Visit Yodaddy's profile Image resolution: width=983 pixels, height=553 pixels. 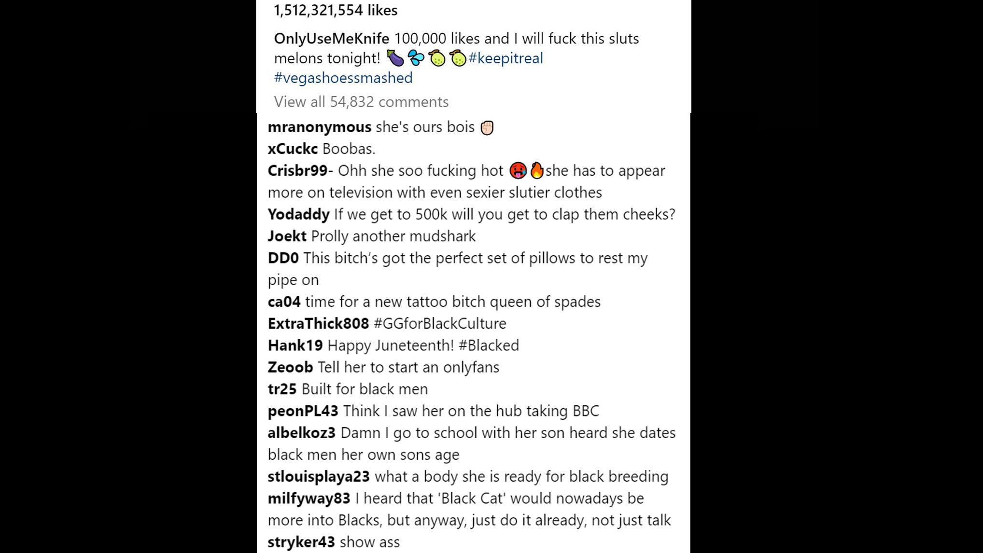(x=298, y=214)
